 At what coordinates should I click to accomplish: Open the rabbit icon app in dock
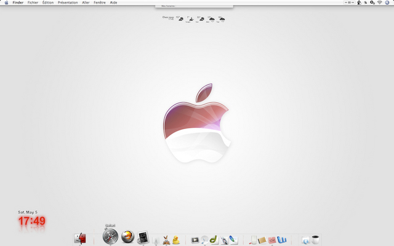(166, 240)
